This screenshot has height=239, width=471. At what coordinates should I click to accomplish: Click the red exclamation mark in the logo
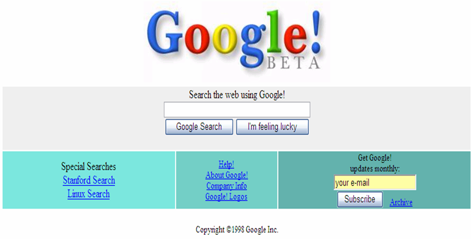tap(314, 32)
